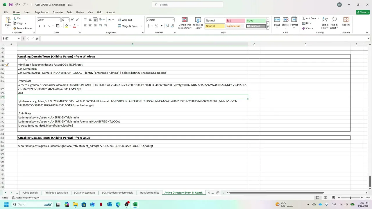Switch to Page Break Preview in status bar
Viewport: 372px width, 209px height.
point(333,198)
